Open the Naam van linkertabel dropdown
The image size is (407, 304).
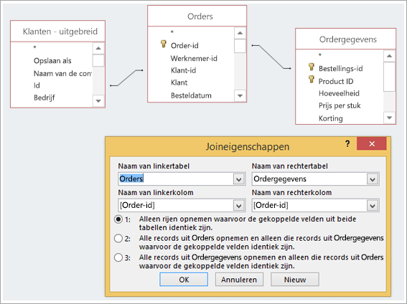coord(239,179)
